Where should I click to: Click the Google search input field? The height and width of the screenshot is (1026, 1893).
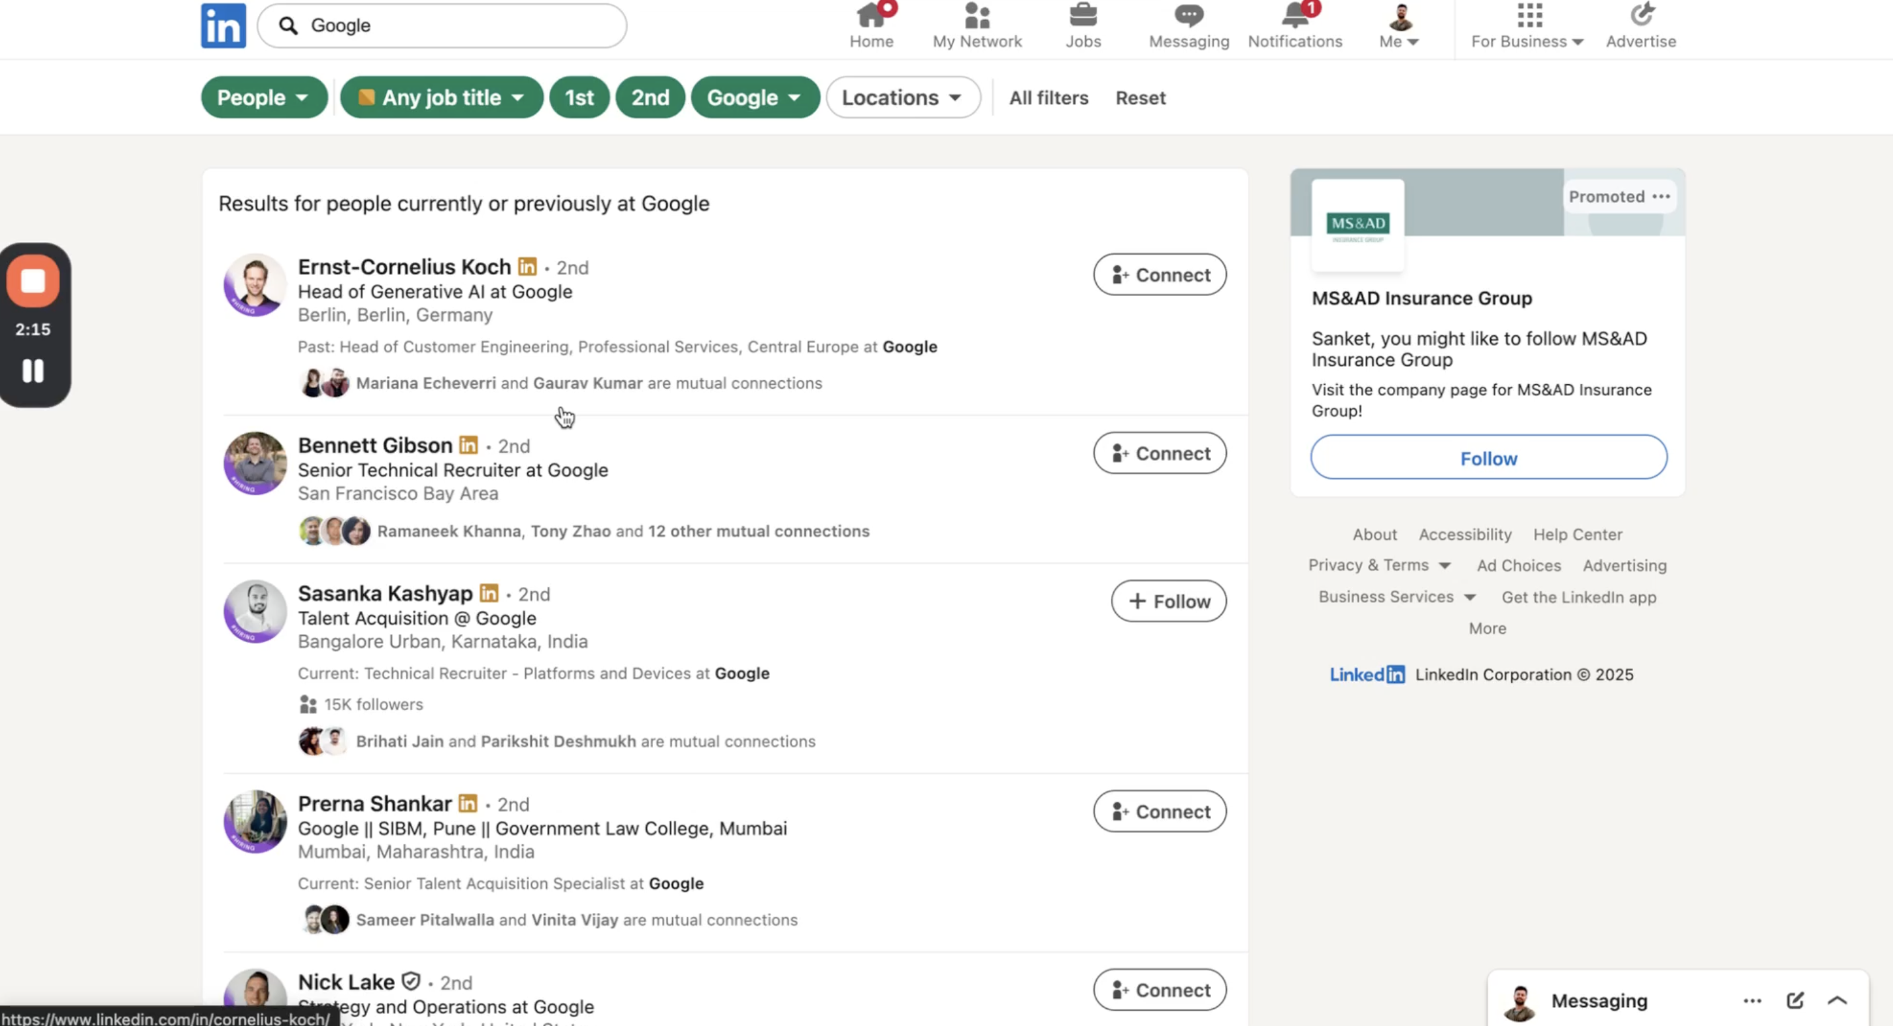click(456, 26)
